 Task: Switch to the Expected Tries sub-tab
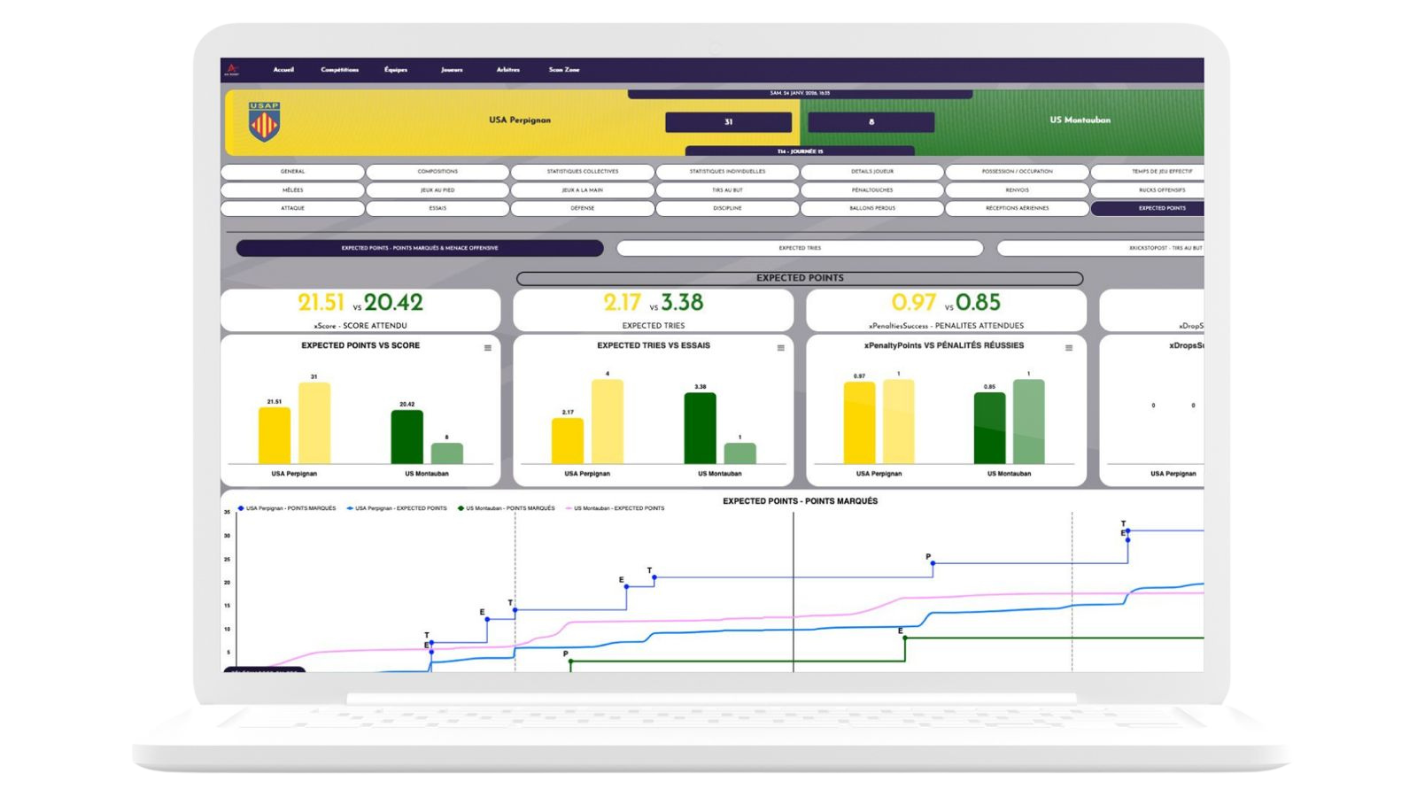click(799, 249)
